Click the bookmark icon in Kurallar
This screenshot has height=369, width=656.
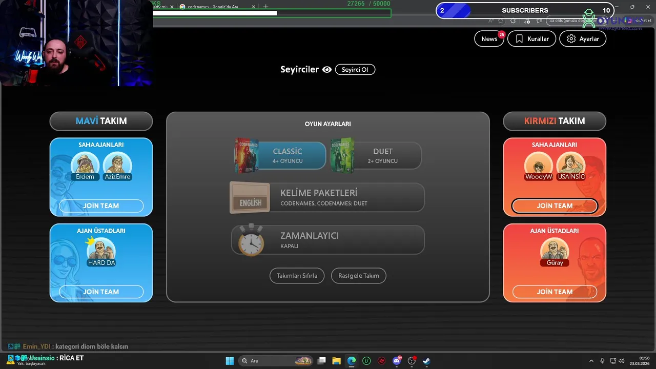click(519, 39)
